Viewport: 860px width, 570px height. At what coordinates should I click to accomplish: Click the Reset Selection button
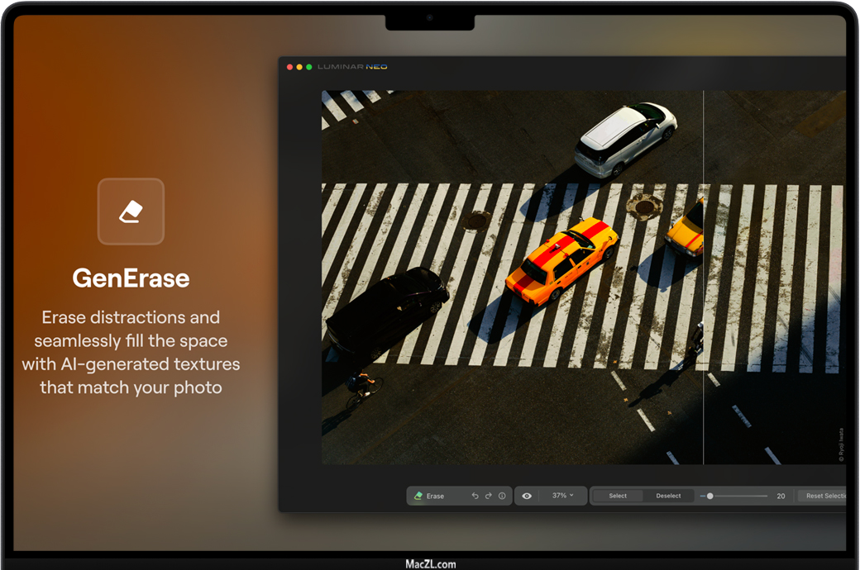tap(824, 496)
